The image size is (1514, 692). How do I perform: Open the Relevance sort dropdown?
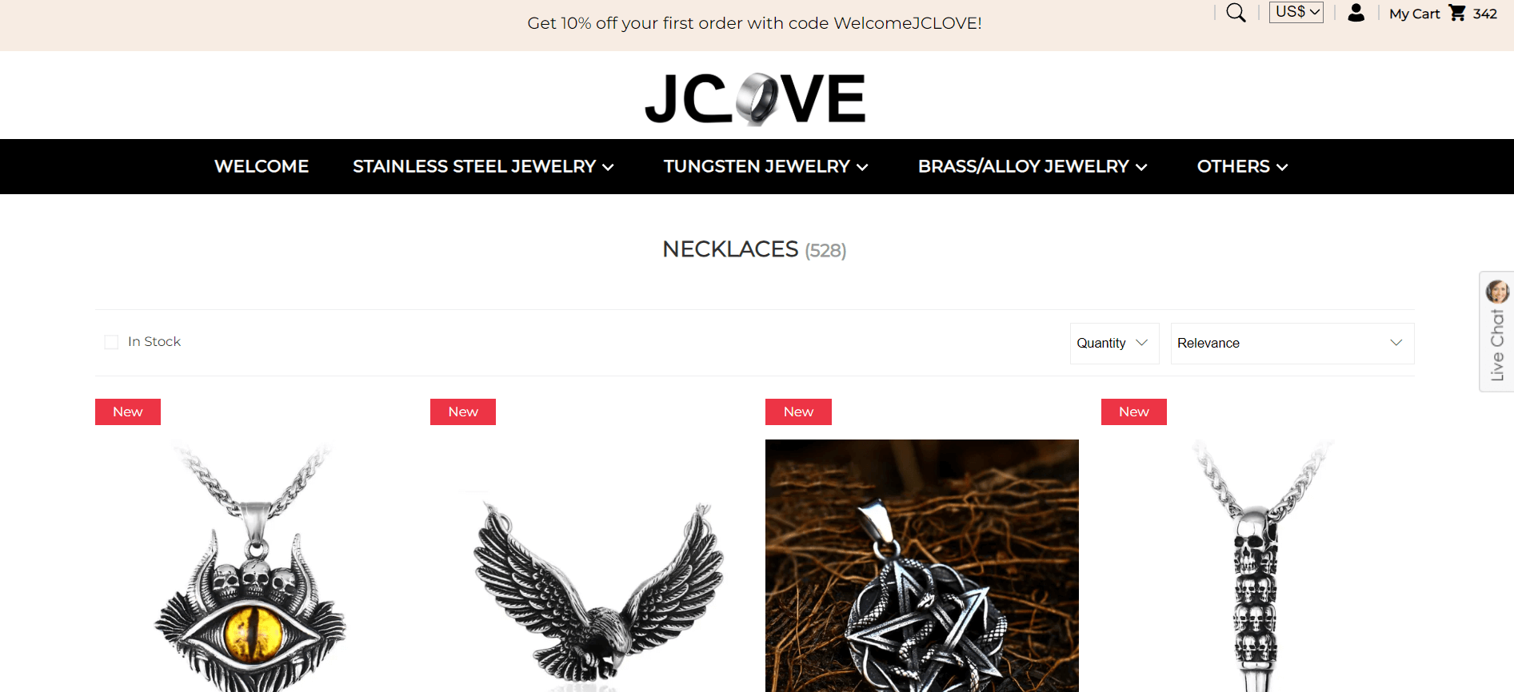click(1292, 344)
